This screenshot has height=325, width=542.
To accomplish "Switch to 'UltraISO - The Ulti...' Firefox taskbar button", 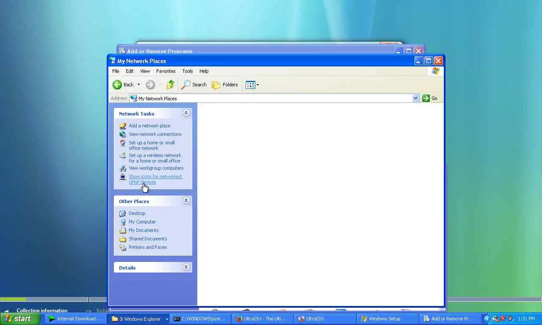I will point(262,319).
